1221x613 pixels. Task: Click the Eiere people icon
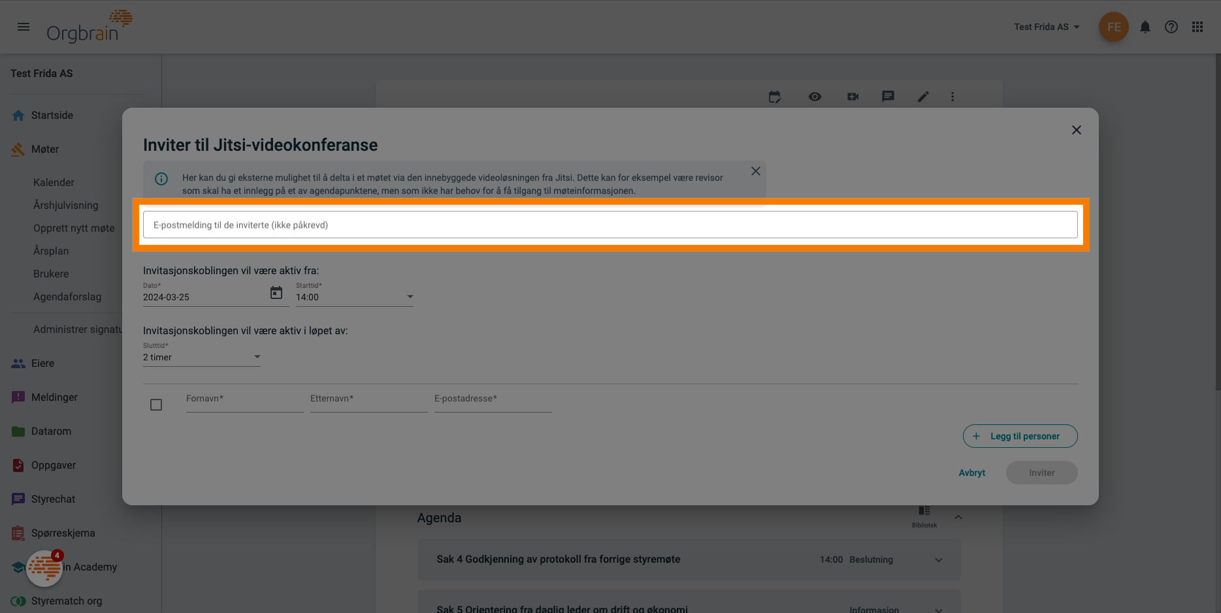coord(18,364)
